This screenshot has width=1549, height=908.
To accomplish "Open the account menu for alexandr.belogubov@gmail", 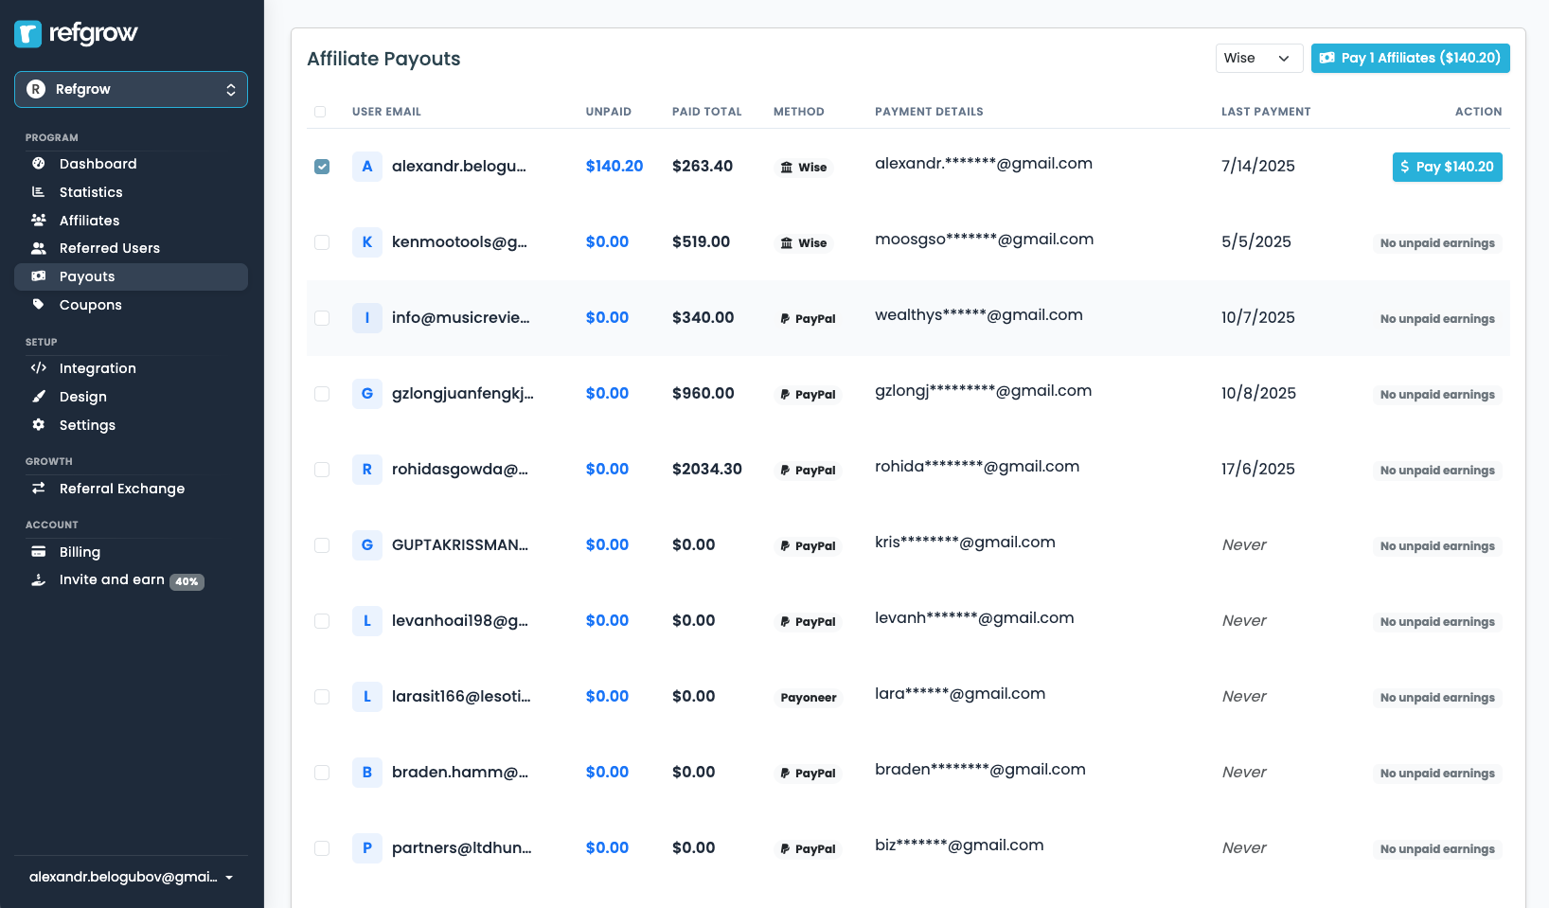I will 132,877.
